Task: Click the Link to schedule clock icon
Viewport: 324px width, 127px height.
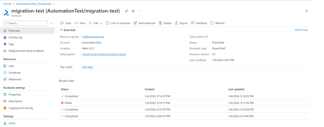Action: pos(107,23)
